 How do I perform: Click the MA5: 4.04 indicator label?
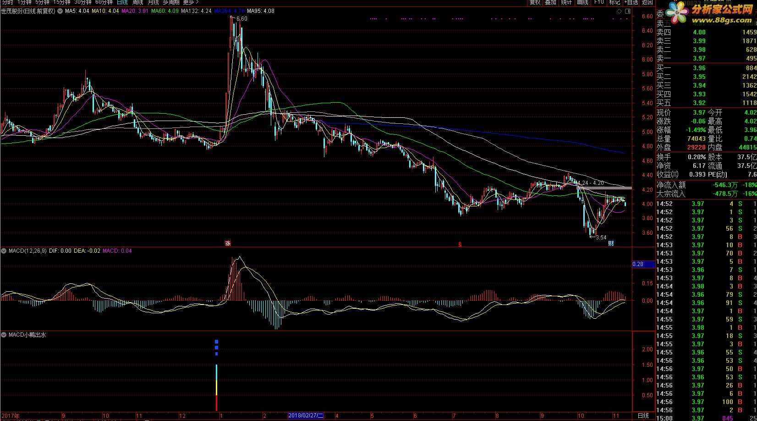(x=77, y=11)
